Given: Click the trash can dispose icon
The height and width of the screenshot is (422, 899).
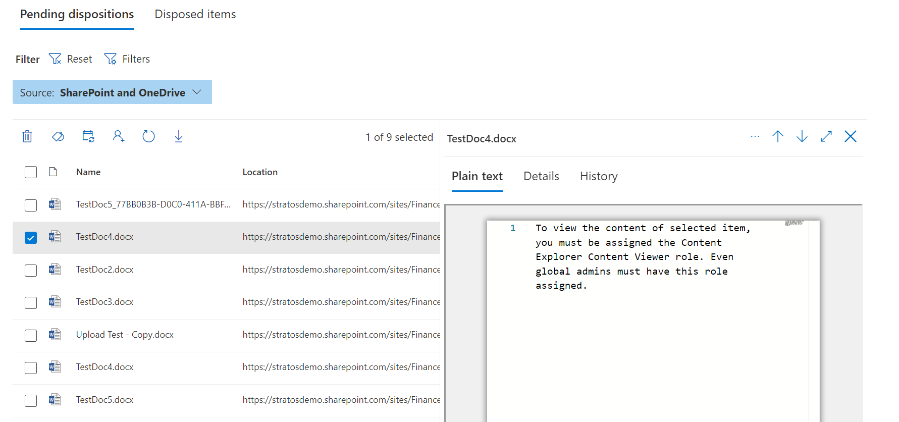Looking at the screenshot, I should [27, 136].
